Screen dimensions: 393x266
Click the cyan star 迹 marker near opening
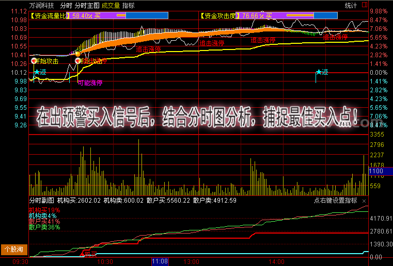click(37, 72)
